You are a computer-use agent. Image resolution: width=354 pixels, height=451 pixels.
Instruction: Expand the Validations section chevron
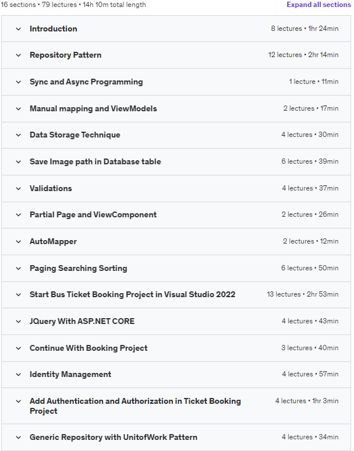coord(19,188)
